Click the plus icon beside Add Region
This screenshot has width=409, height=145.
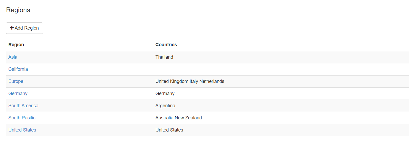(x=12, y=28)
